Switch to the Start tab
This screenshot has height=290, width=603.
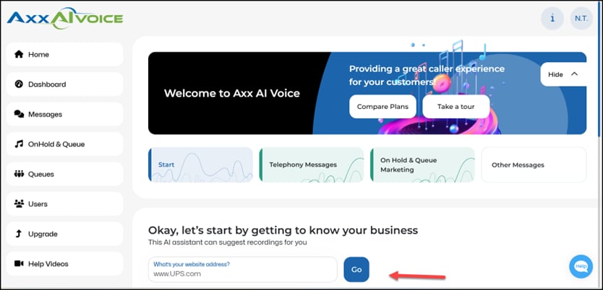pyautogui.click(x=200, y=164)
